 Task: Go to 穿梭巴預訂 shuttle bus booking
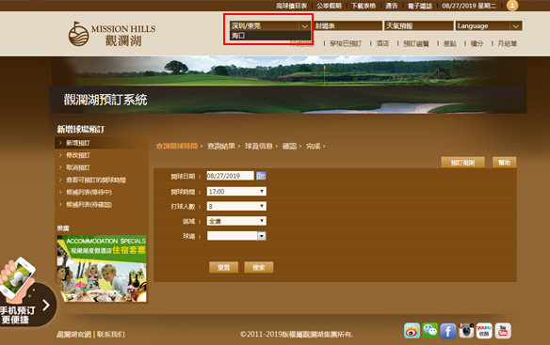(x=346, y=43)
